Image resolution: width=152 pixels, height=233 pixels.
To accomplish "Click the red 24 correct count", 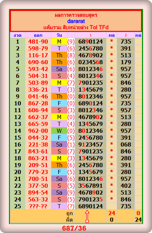I will pyautogui.click(x=112, y=213).
